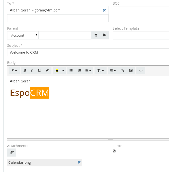Clear the Parent field with the X
Screen dimensions: 169x172
[x=104, y=35]
